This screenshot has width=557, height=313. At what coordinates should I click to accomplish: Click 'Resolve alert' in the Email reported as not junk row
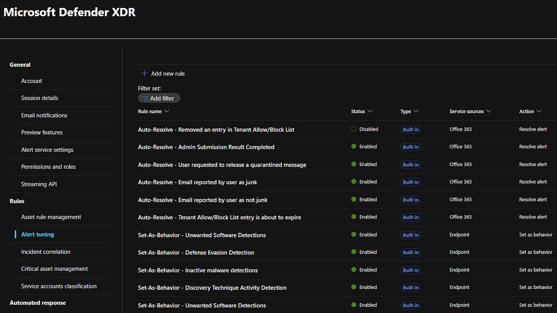[533, 199]
